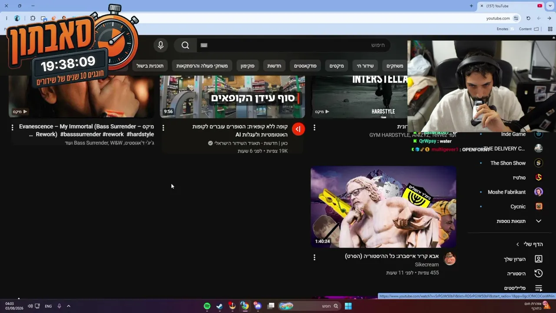Open Chrome three-dot menu
Viewport: 556px width, 313px height.
click(x=7, y=18)
